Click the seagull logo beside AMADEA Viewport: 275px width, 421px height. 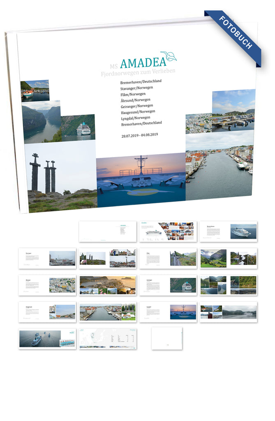coord(169,56)
